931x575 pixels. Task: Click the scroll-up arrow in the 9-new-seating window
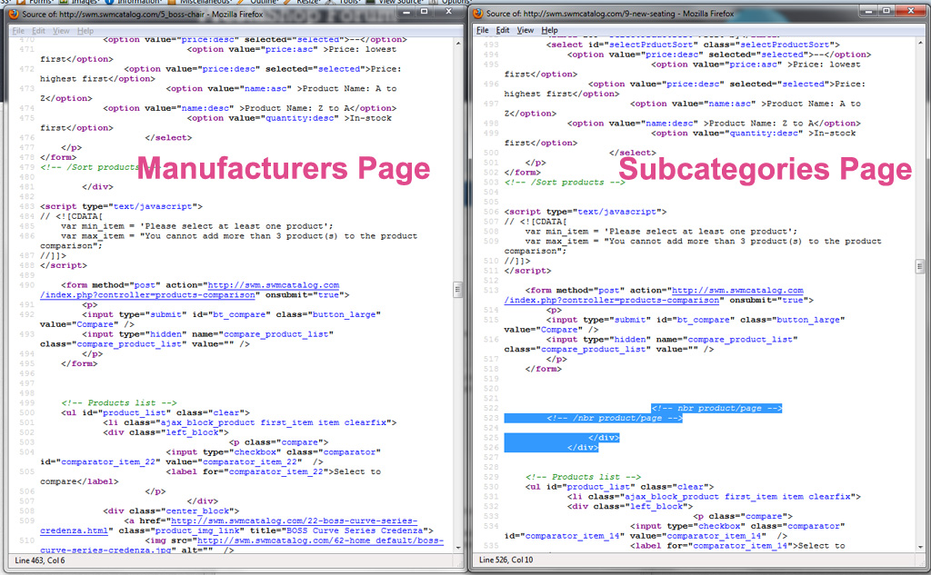pyautogui.click(x=920, y=44)
